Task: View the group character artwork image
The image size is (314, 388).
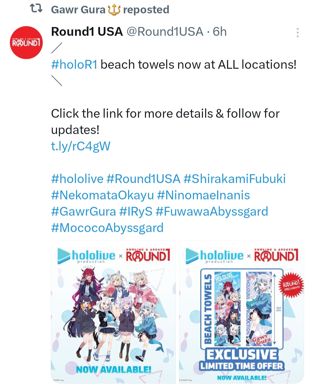Action: [x=113, y=312]
